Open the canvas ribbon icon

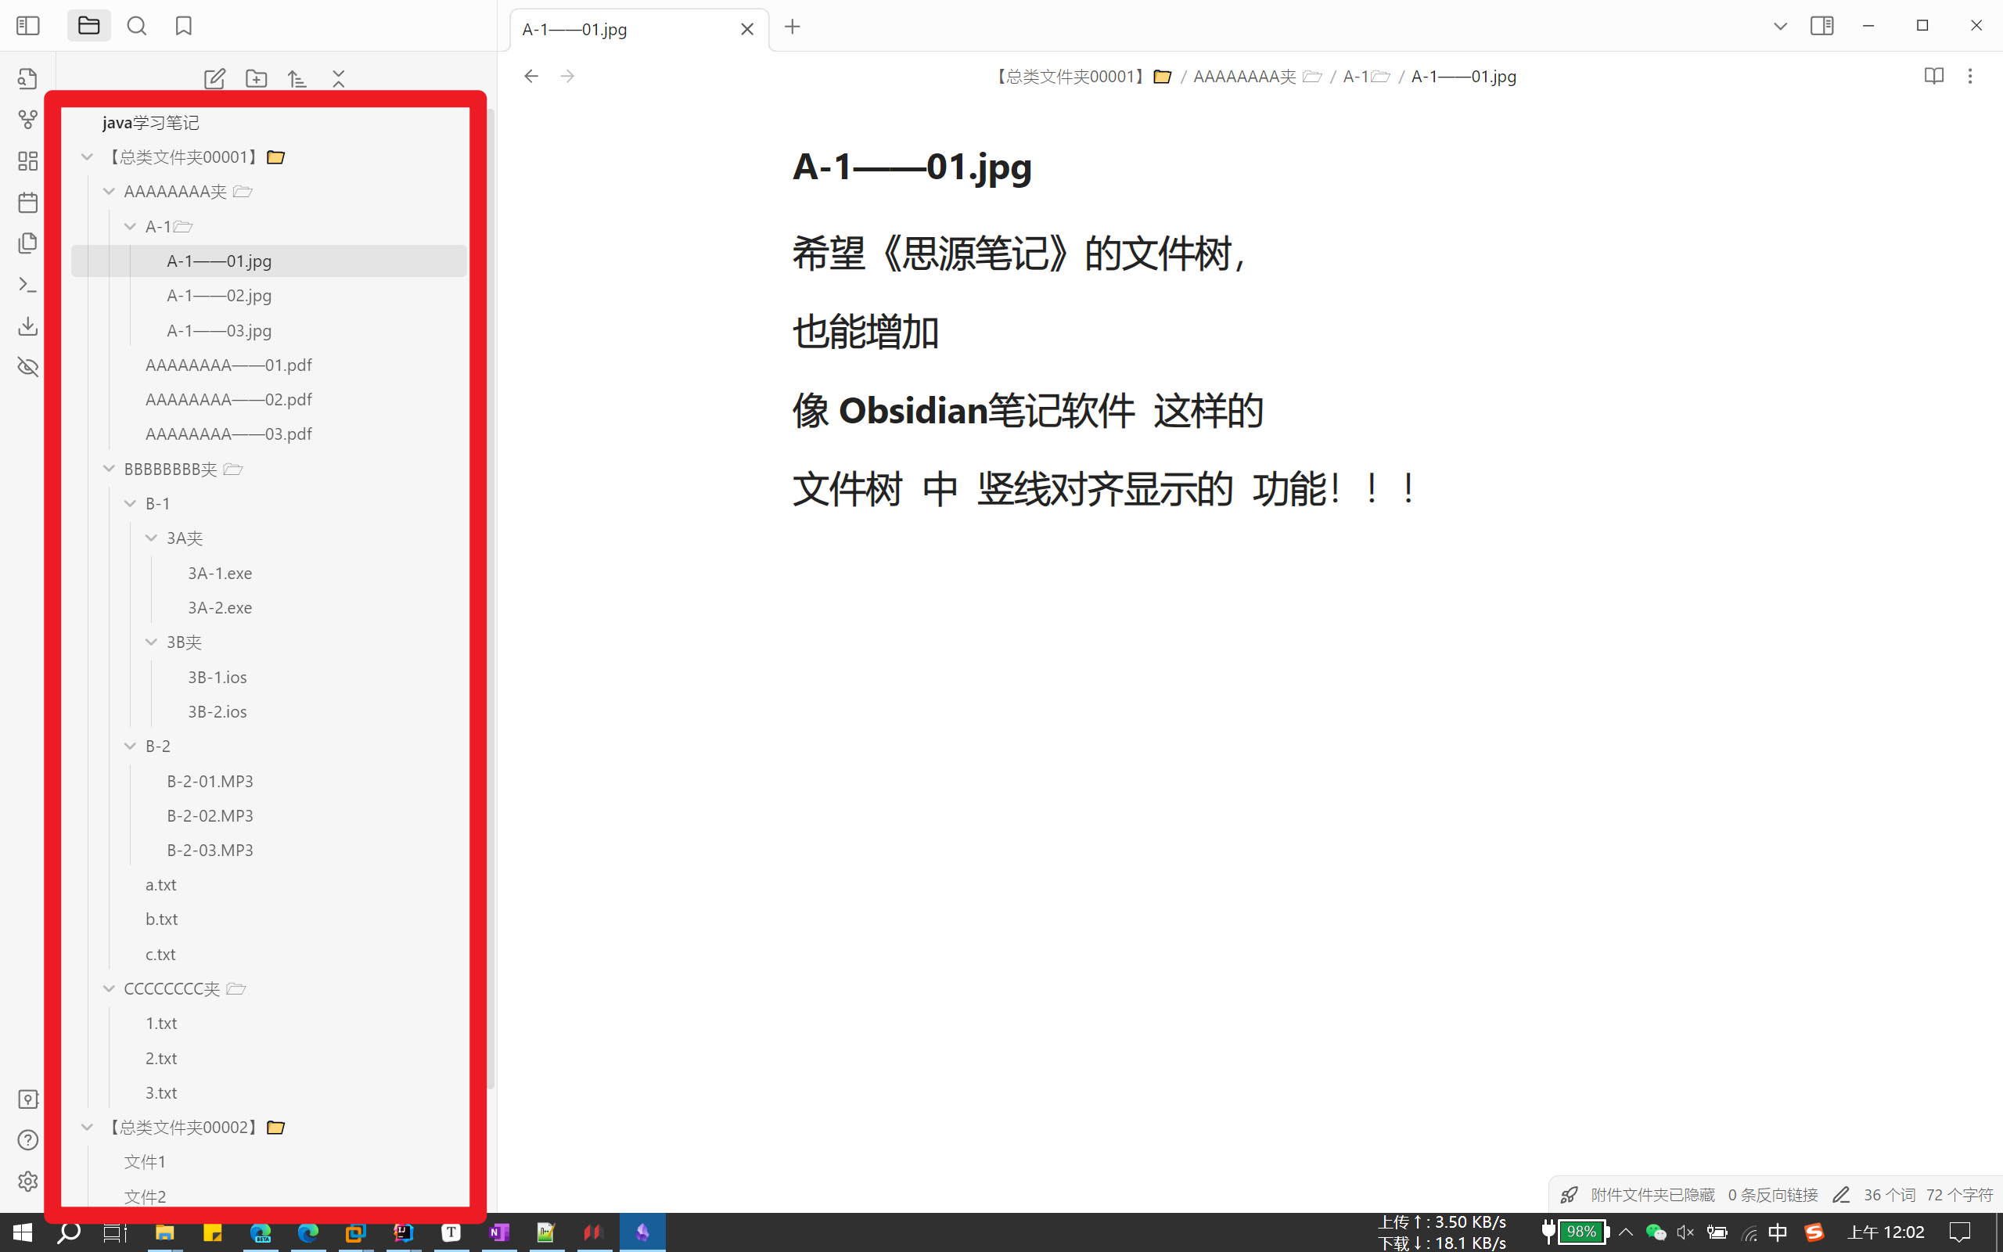pos(27,160)
